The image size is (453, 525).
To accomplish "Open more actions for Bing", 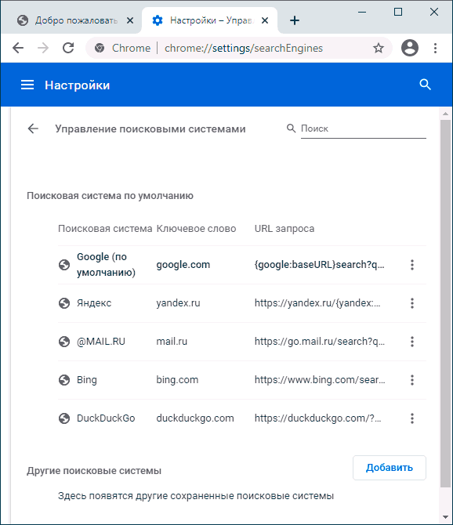I will [412, 380].
